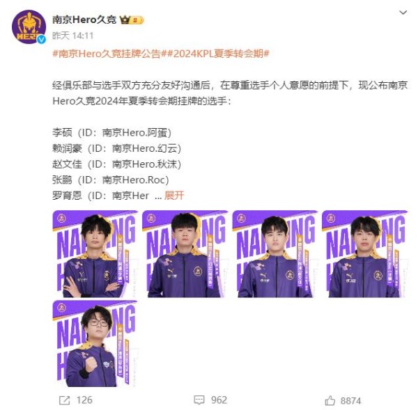
Task: Like the post with thumbs-up icon
Action: [x=330, y=400]
